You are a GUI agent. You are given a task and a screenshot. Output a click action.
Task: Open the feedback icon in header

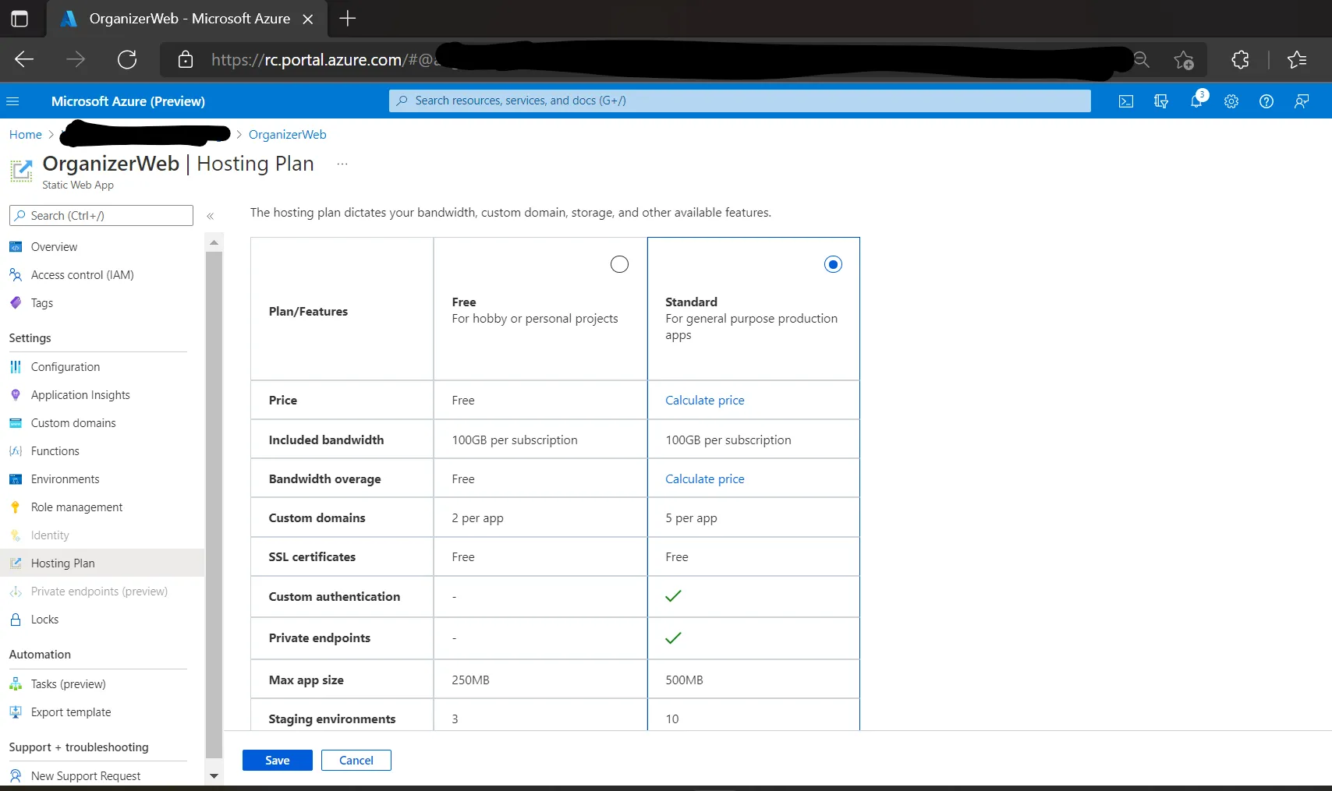pyautogui.click(x=1302, y=101)
